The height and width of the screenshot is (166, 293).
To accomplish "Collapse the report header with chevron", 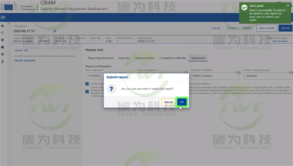I will click(x=9, y=24).
